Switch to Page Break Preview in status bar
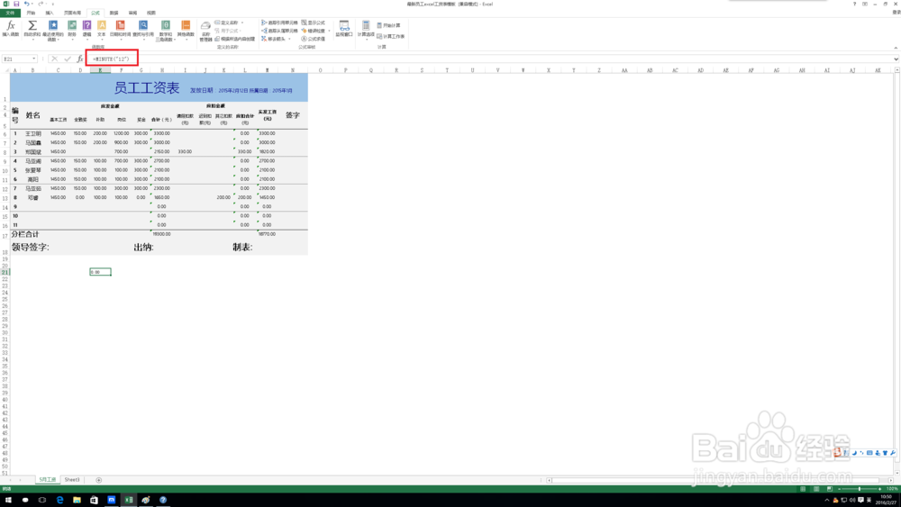901x507 pixels. pyautogui.click(x=829, y=489)
